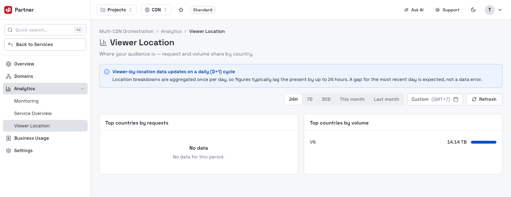511x197 pixels.
Task: Click the VN country row label
Action: (313, 142)
